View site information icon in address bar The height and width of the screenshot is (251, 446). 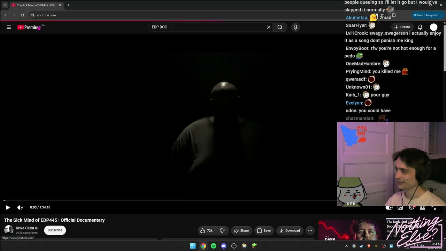32,15
